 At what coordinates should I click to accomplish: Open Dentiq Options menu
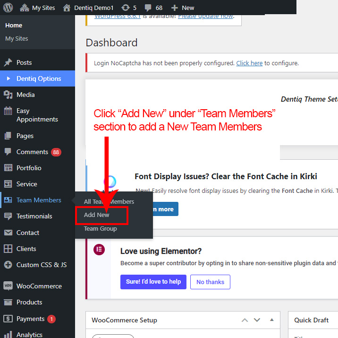(39, 78)
